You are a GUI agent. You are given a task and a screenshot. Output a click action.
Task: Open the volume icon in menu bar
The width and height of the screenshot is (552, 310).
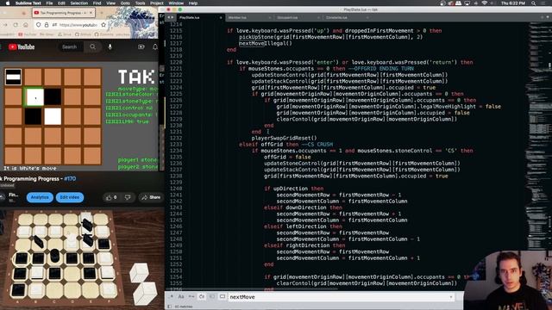(475, 3)
